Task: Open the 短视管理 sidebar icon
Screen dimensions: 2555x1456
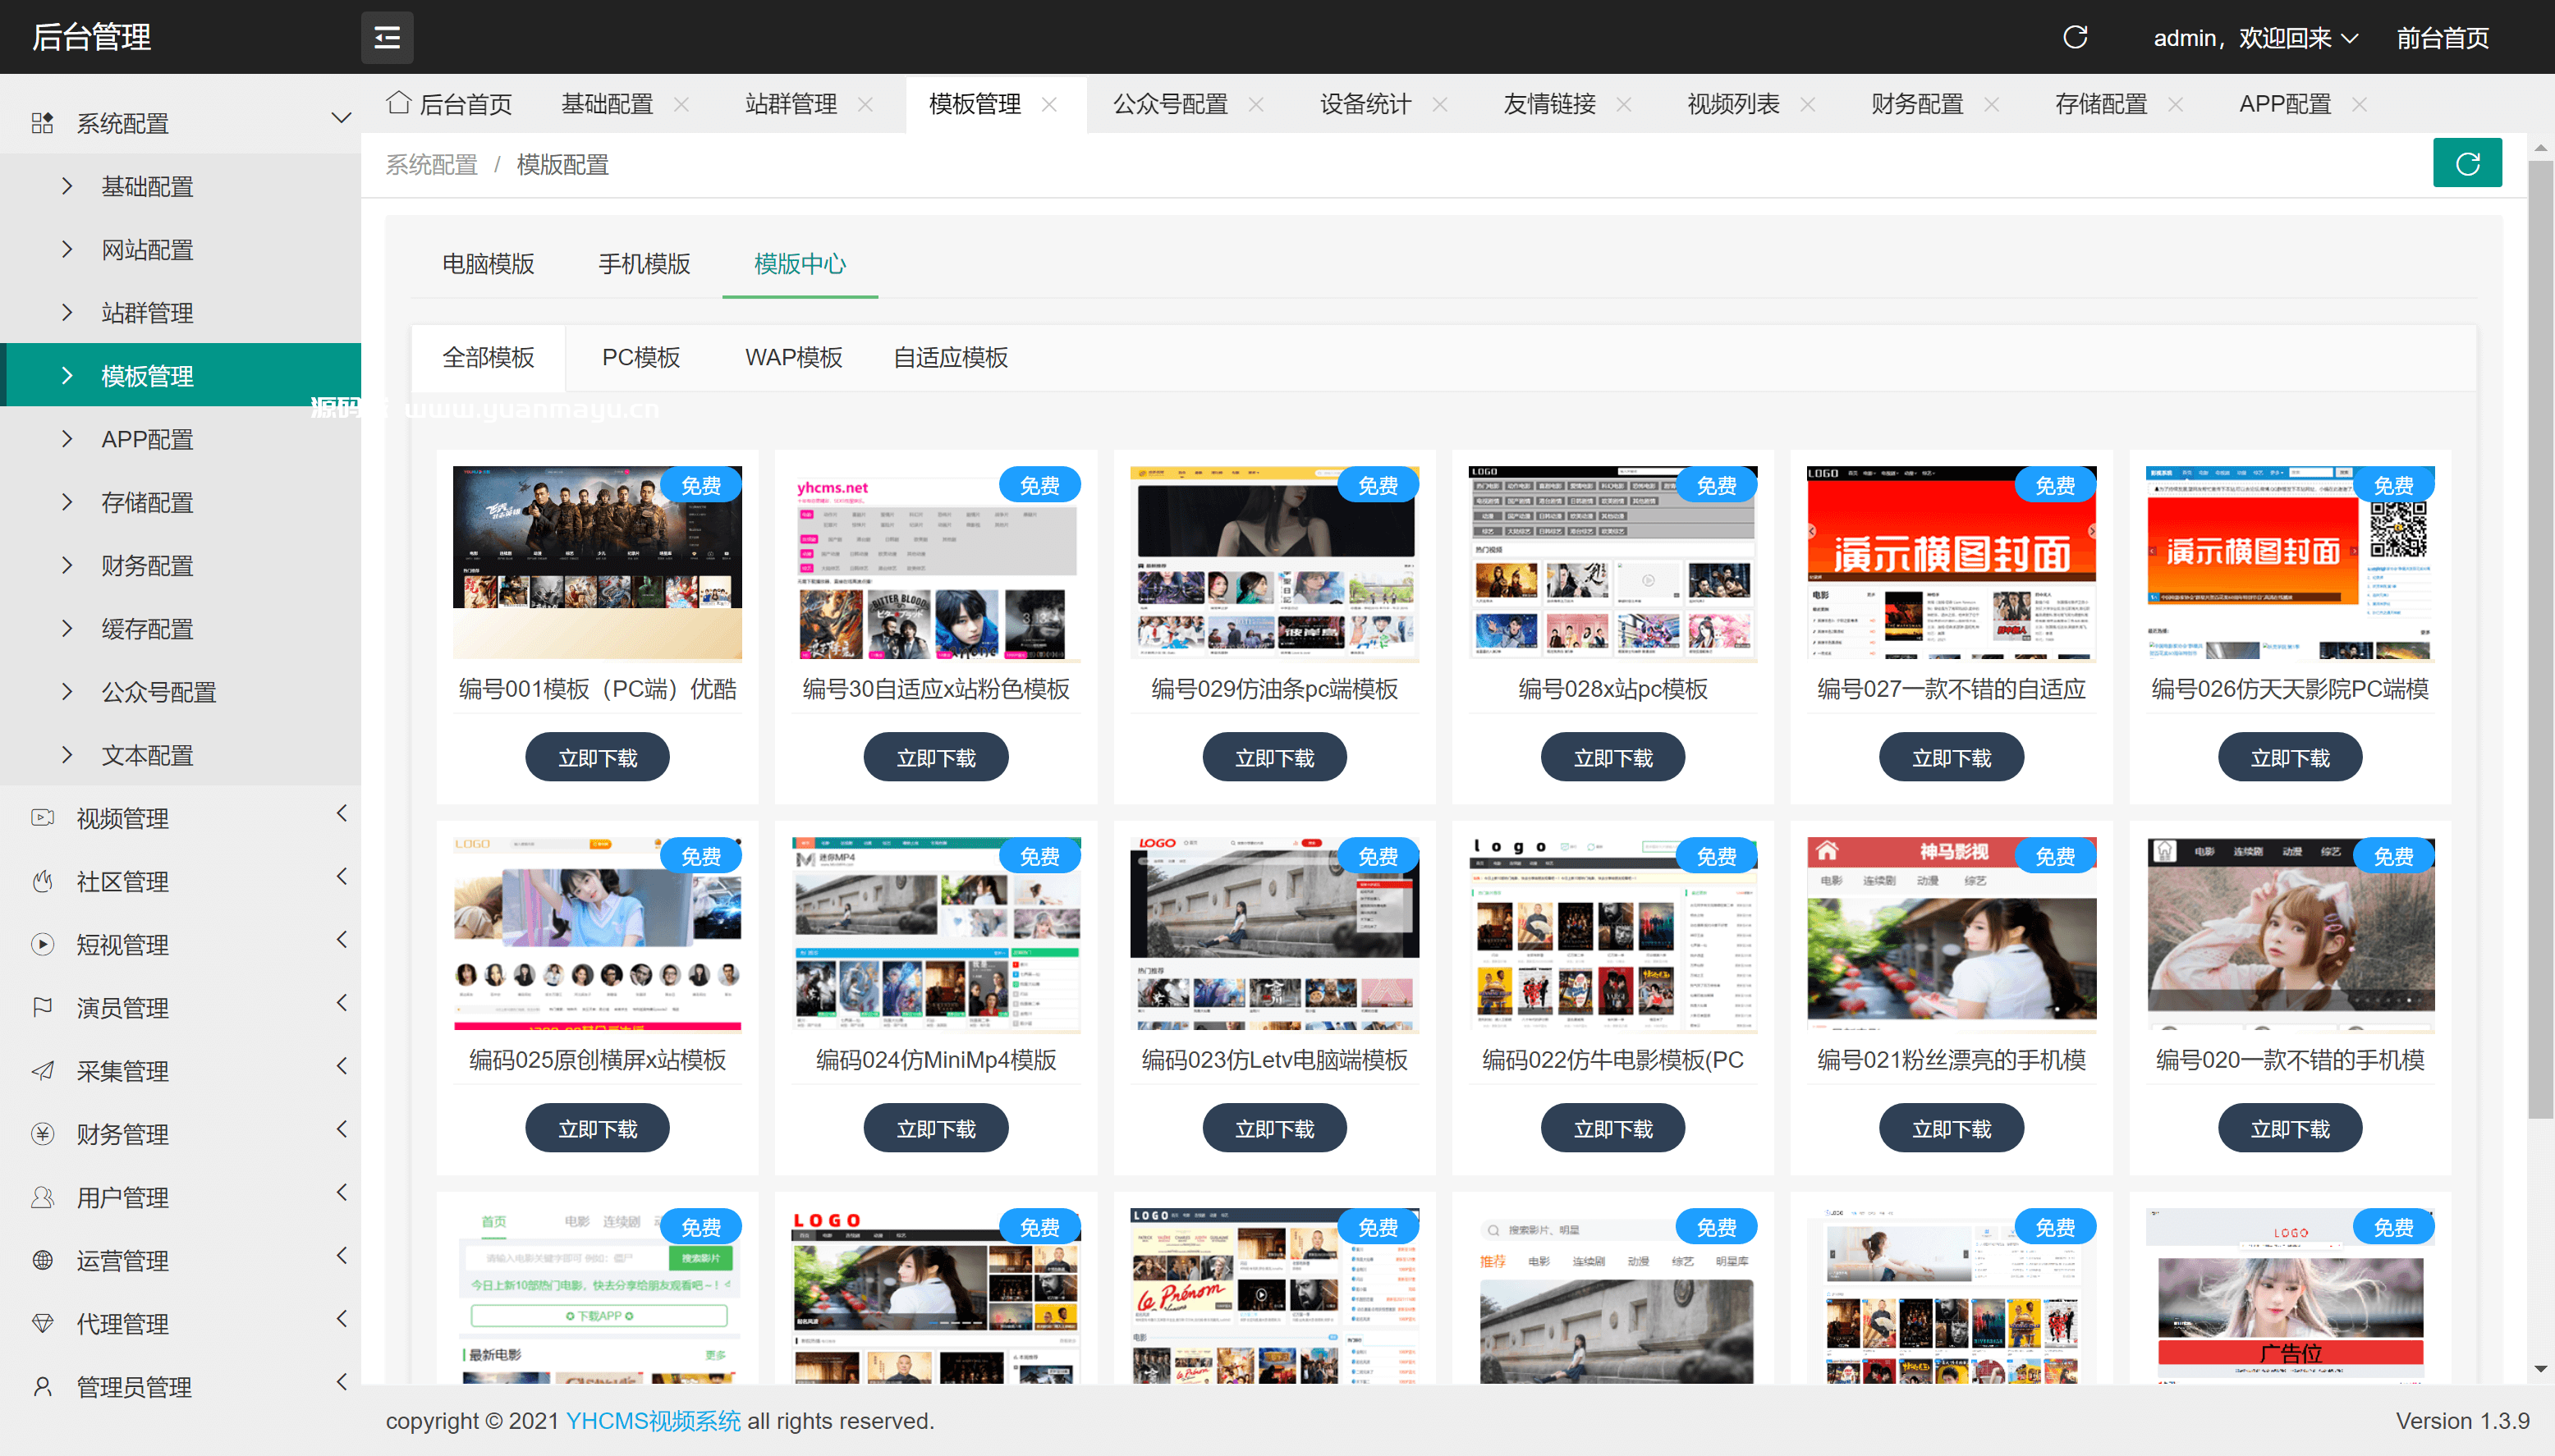Action: (42, 944)
